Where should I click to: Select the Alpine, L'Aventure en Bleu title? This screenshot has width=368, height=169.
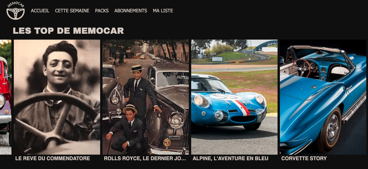(230, 158)
